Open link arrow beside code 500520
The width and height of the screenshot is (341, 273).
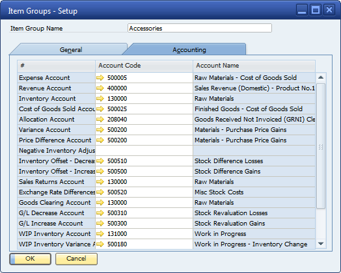click(x=100, y=192)
